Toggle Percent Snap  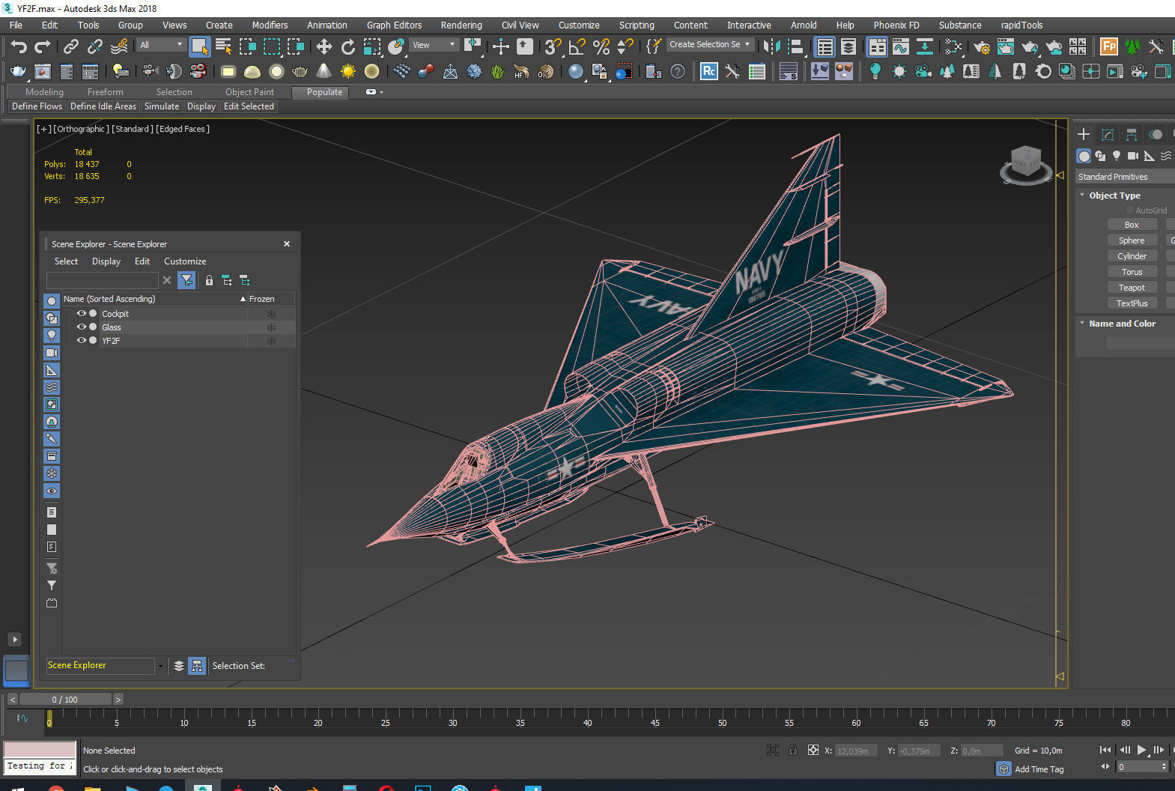point(601,46)
